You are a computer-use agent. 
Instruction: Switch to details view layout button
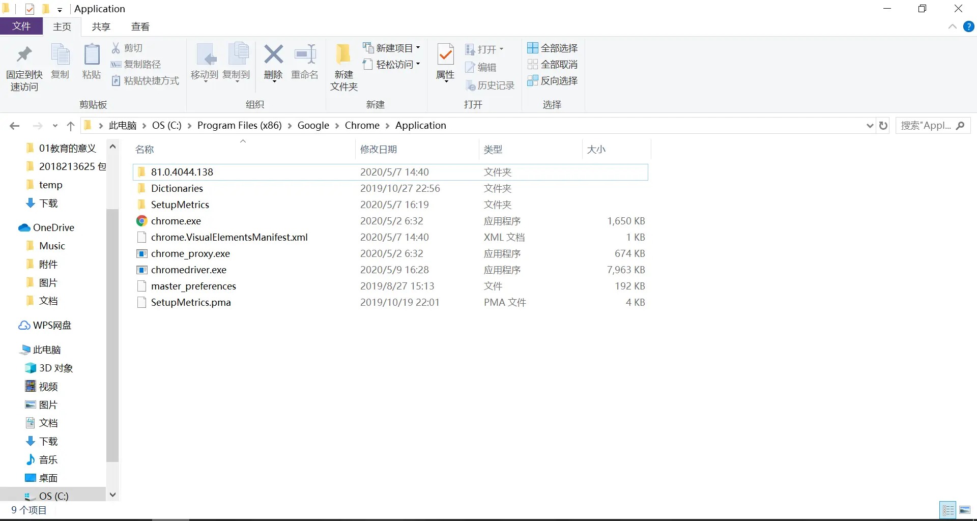point(948,510)
